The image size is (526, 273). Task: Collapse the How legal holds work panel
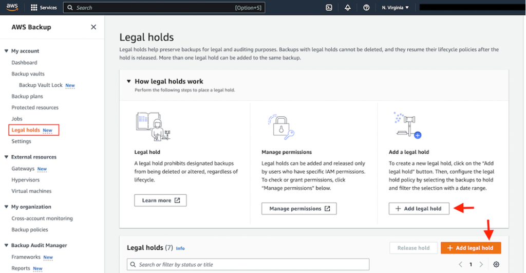(x=129, y=81)
